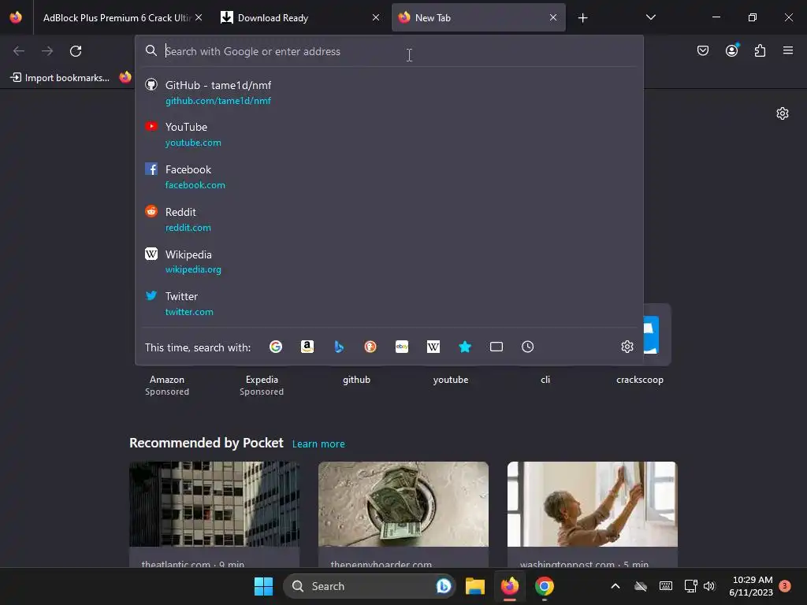Open github shortcut tile
This screenshot has height=605, width=807.
356,380
